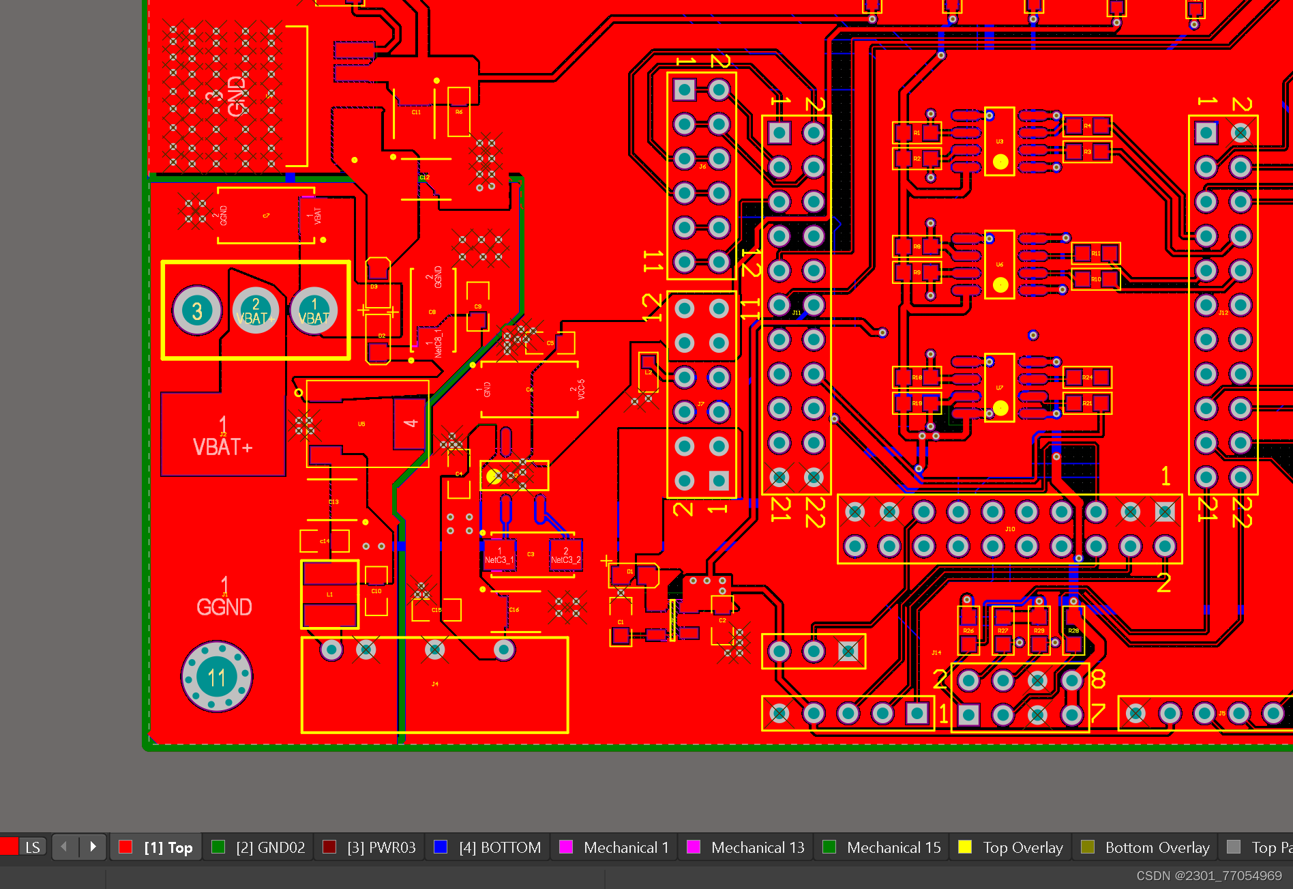Image resolution: width=1293 pixels, height=889 pixels.
Task: Select the Bottom Overlay layer tab
Action: (1146, 847)
